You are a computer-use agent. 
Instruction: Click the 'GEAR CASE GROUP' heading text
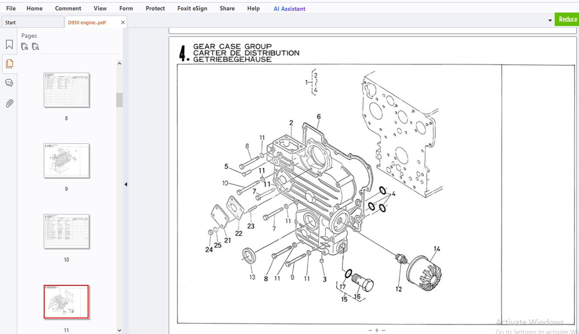pyautogui.click(x=232, y=46)
